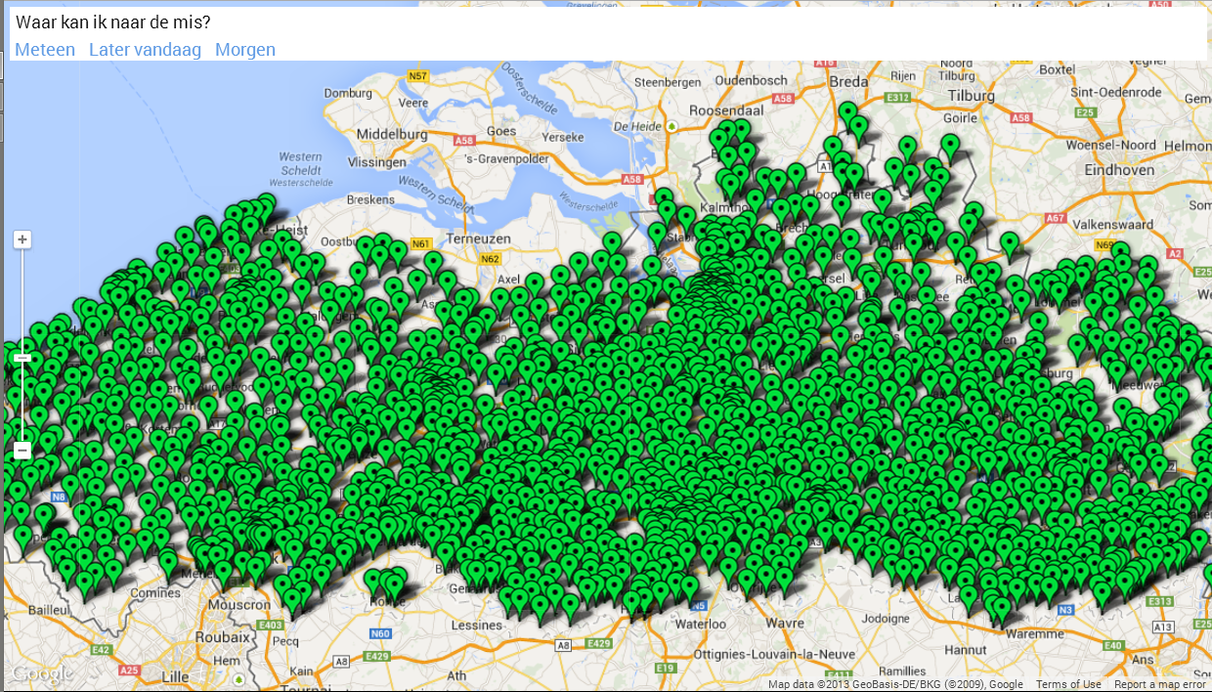Click the Google logo on map
The width and height of the screenshot is (1212, 692).
click(x=42, y=674)
